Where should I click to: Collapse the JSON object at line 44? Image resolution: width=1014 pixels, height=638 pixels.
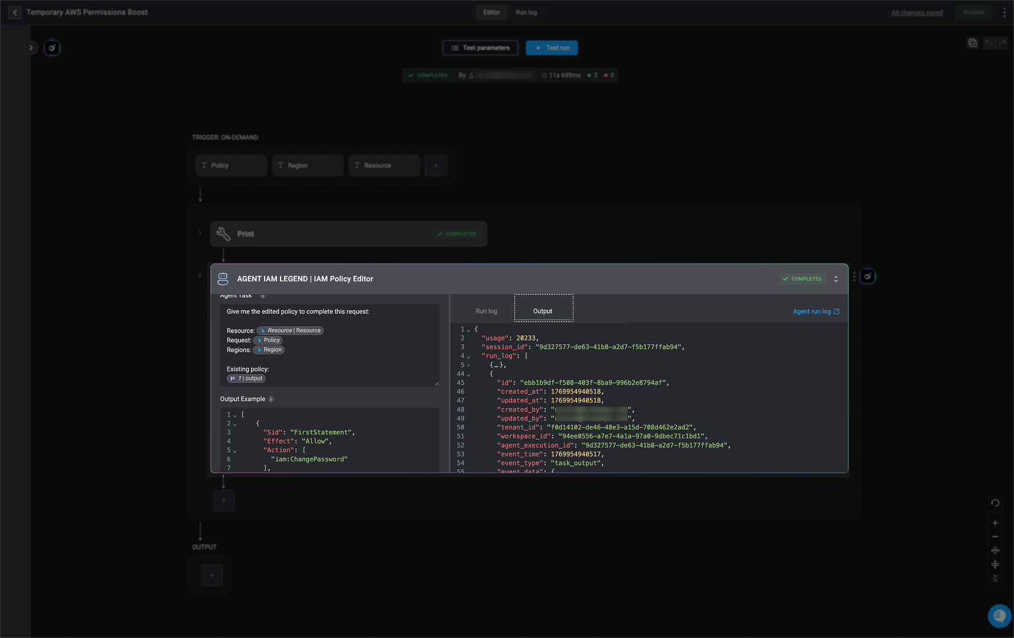click(x=469, y=375)
